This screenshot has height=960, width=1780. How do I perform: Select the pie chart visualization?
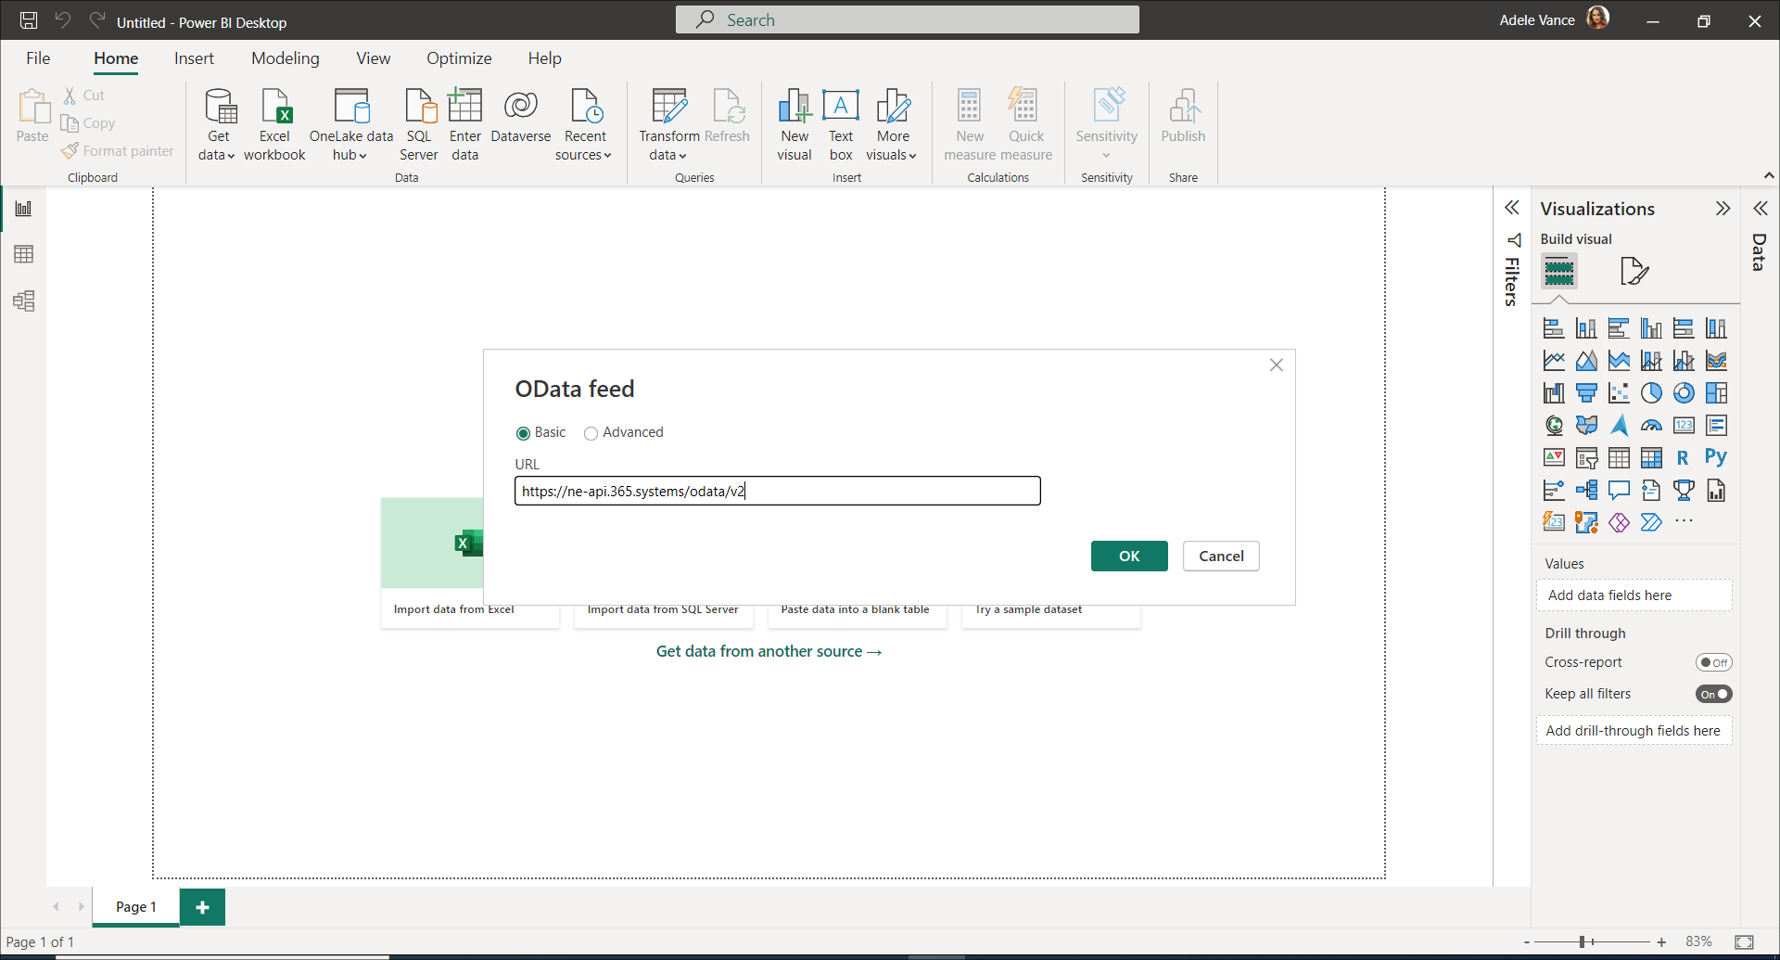click(1651, 393)
